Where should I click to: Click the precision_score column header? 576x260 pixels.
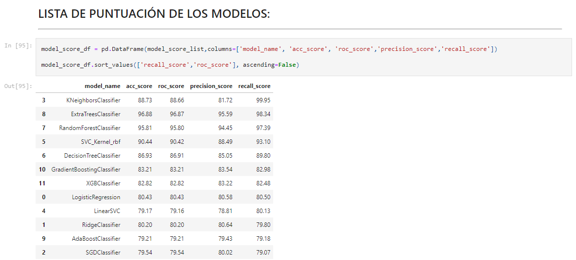pyautogui.click(x=211, y=86)
